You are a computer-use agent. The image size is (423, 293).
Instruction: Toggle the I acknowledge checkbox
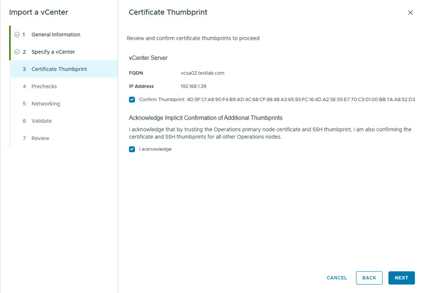[x=132, y=149]
